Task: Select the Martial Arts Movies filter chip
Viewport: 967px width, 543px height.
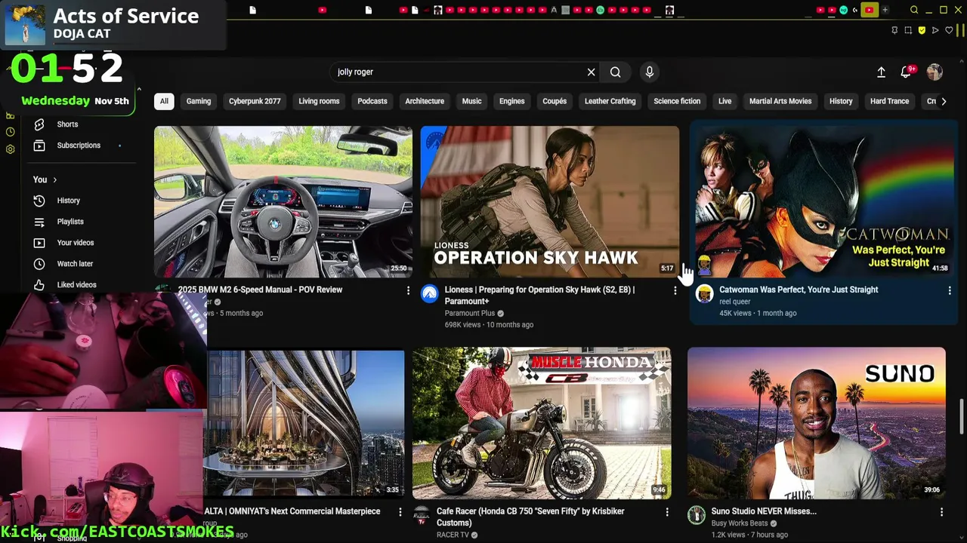Action: tap(780, 101)
